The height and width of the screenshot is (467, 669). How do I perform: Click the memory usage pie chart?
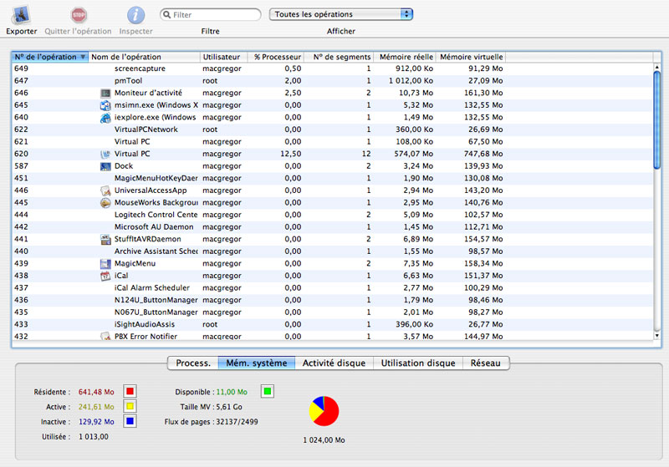pyautogui.click(x=324, y=411)
